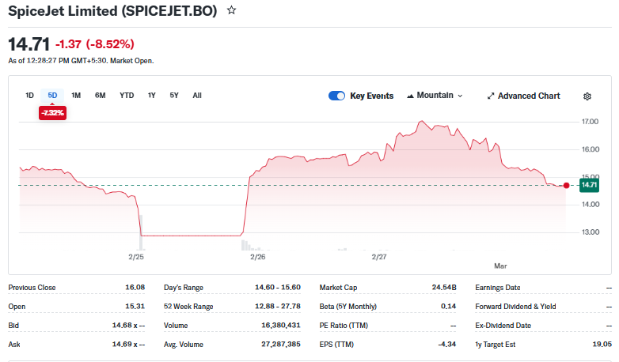
Task: Click the EPS (TTM) value -4.34
Action: pyautogui.click(x=447, y=345)
